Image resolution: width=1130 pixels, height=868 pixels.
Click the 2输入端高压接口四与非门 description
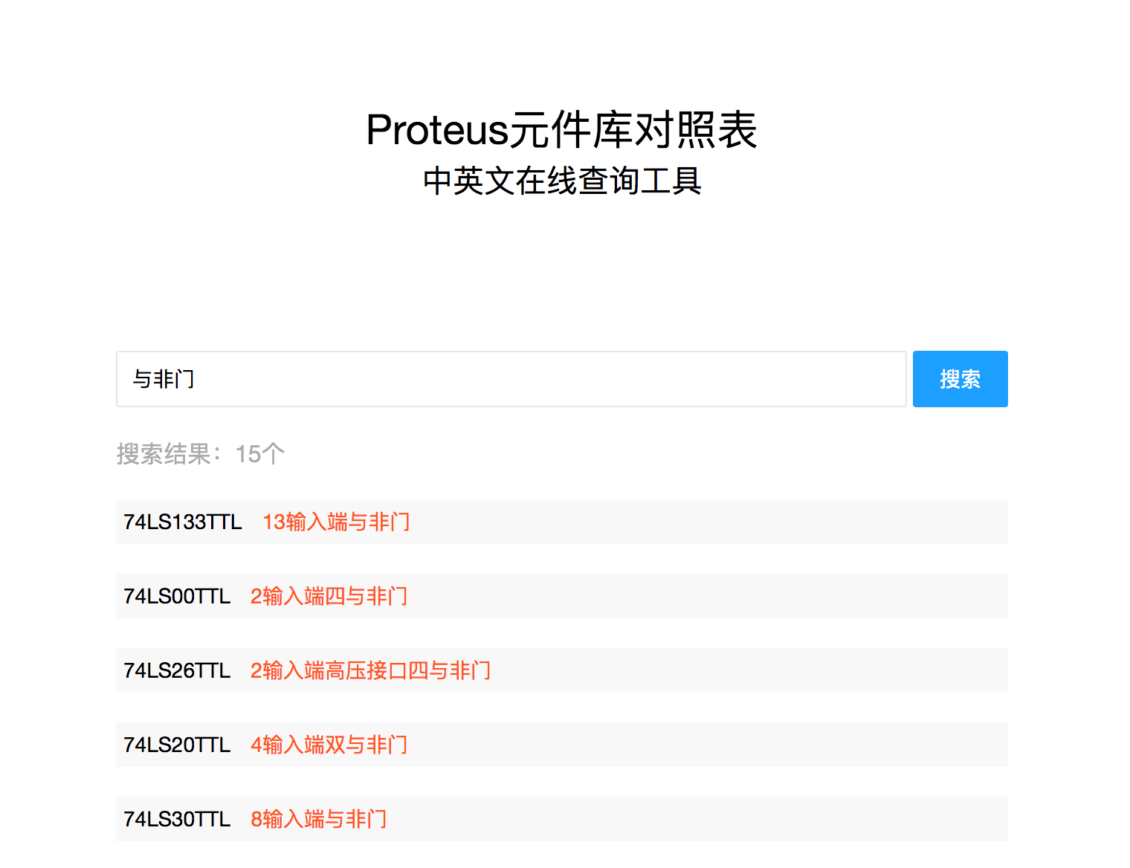[x=370, y=670]
